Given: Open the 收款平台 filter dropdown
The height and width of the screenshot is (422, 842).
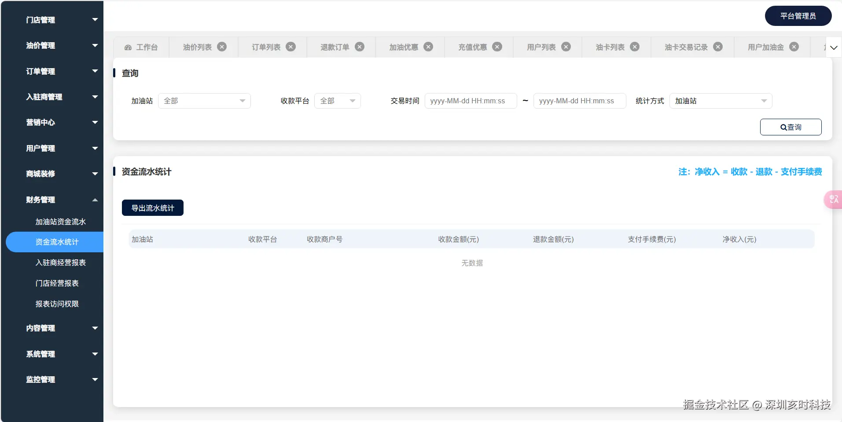Looking at the screenshot, I should [338, 101].
